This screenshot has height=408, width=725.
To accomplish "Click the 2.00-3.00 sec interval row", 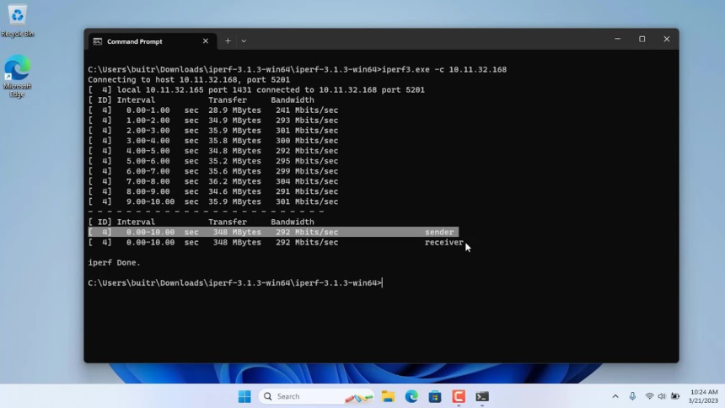I will coord(213,131).
